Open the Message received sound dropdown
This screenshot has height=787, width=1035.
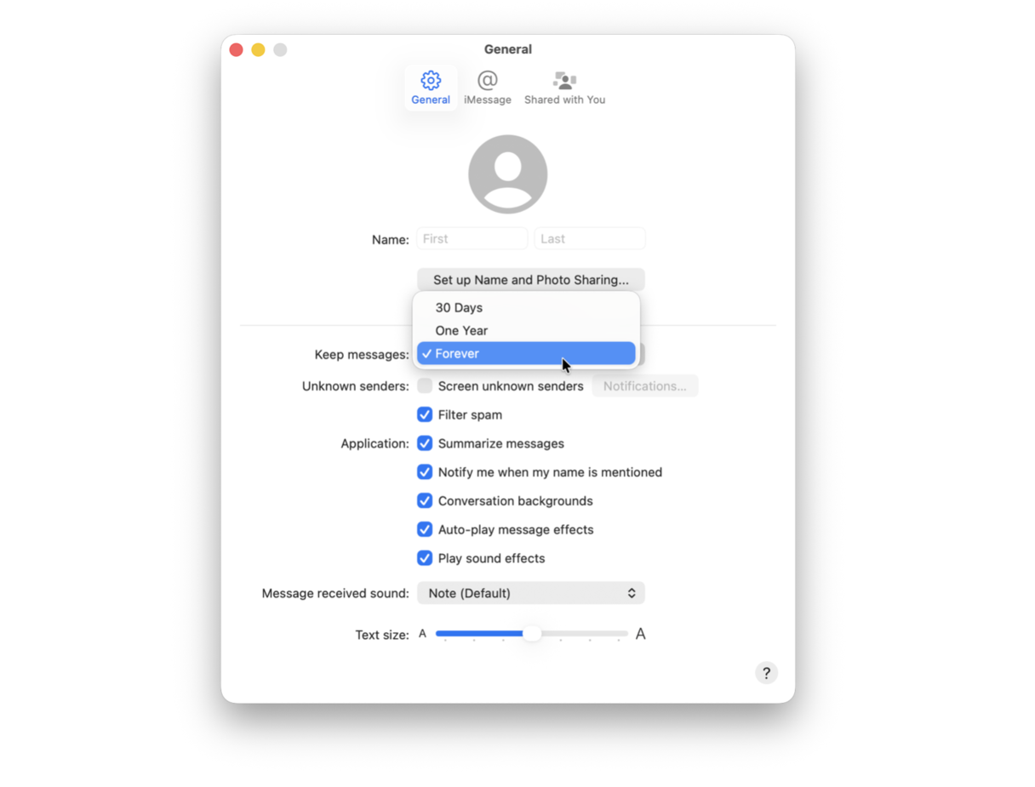coord(530,593)
